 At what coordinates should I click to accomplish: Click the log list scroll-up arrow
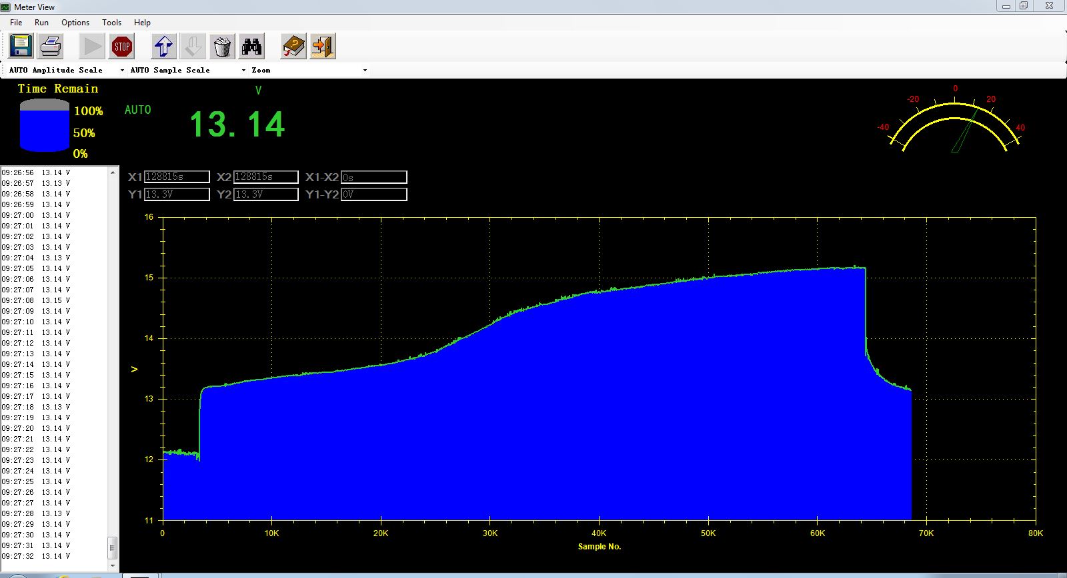point(113,172)
